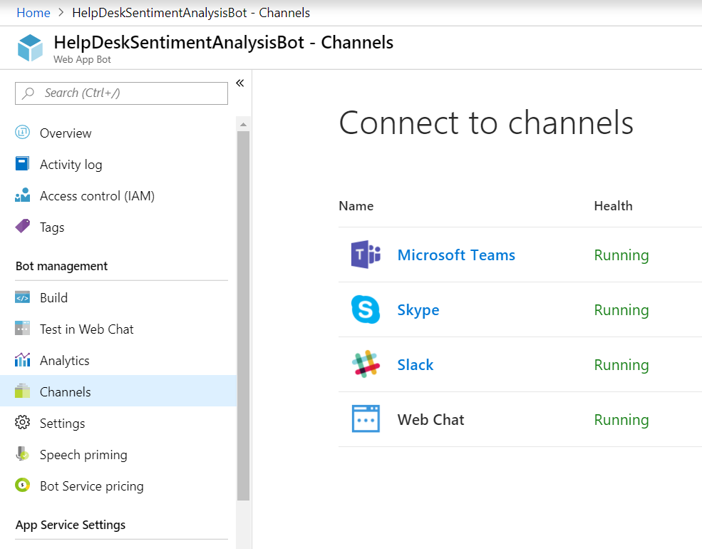Open the Microsoft Teams channel link

[x=456, y=255]
